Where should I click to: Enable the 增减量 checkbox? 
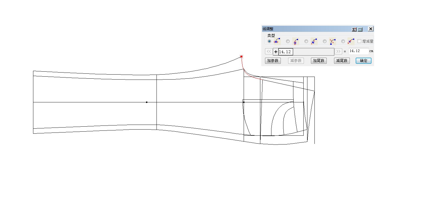359,41
